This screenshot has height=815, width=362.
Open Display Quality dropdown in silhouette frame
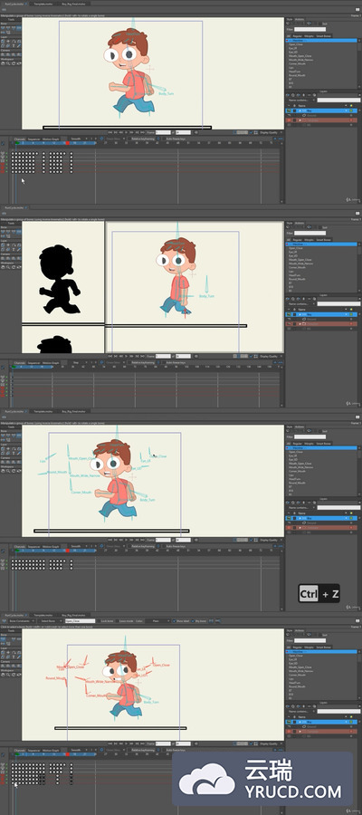[270, 357]
